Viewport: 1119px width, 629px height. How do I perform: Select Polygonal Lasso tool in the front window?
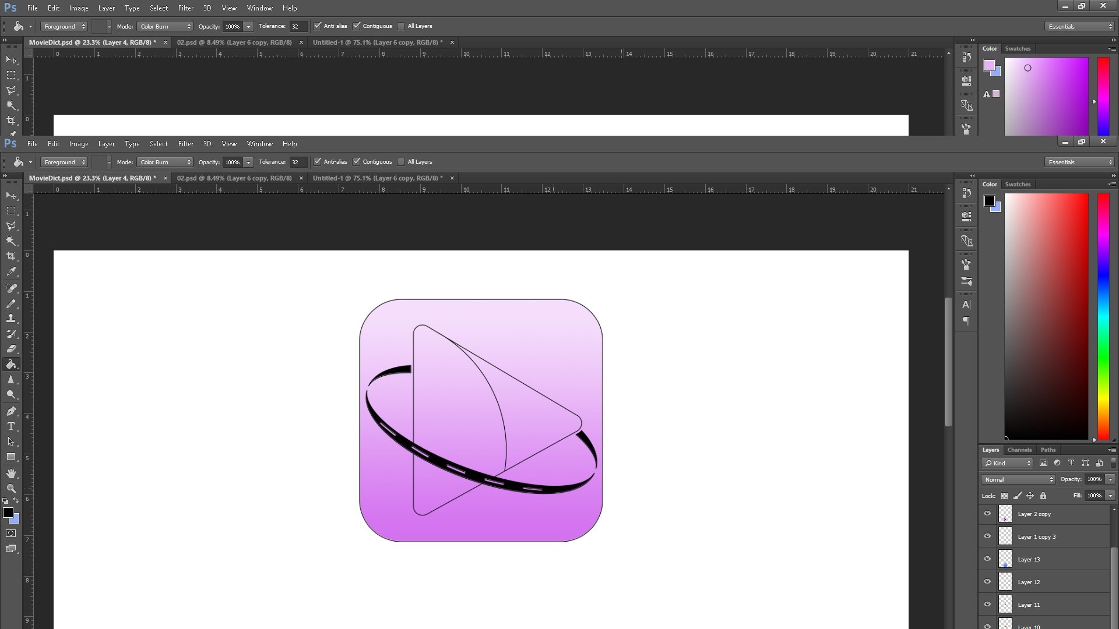pyautogui.click(x=11, y=226)
